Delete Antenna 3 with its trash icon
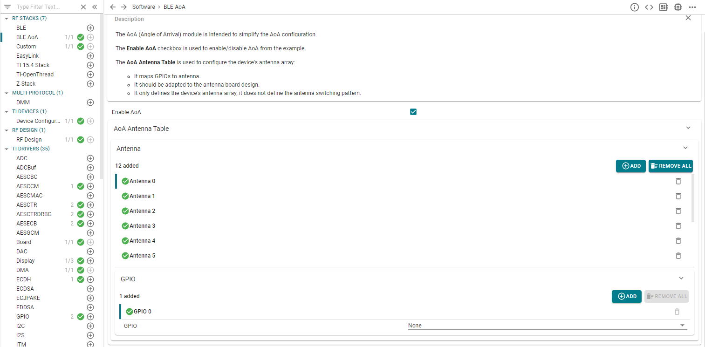This screenshot has width=705, height=347. (678, 226)
